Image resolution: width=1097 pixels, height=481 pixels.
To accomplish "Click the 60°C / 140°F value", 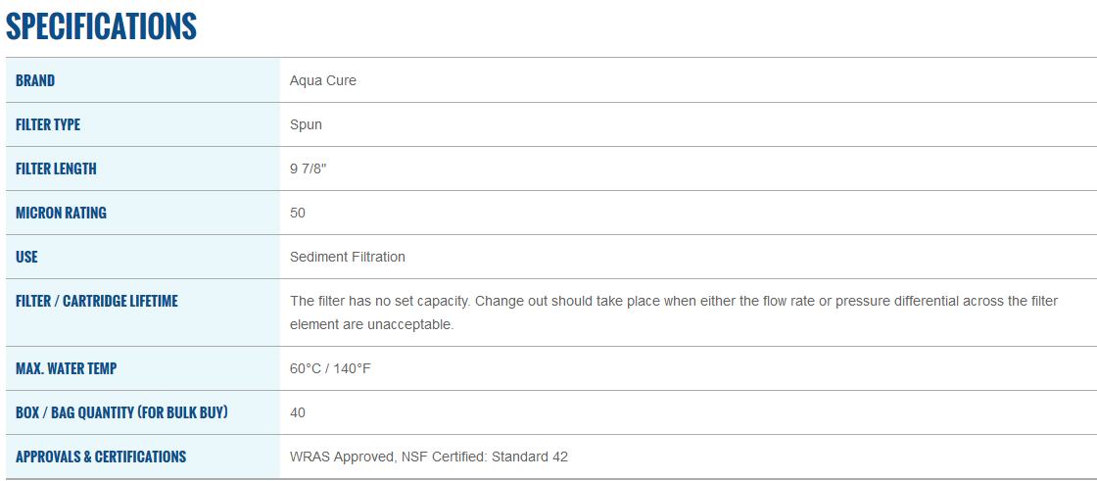I will pos(330,368).
